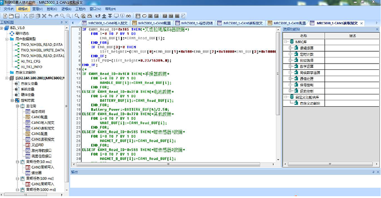Click the Undo arrow icon

click(50, 16)
